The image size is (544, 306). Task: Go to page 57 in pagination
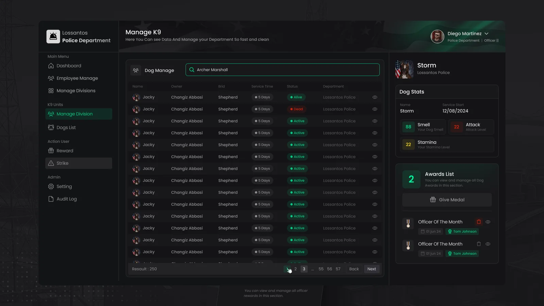(x=338, y=269)
